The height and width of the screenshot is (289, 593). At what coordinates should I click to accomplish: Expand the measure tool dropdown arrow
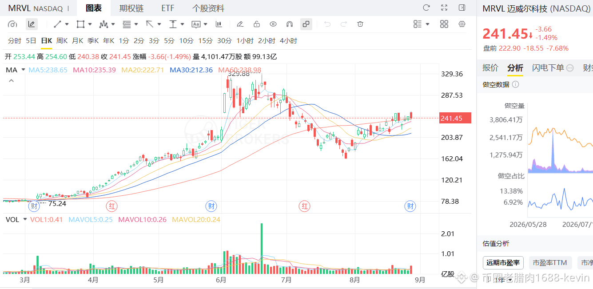point(183,24)
